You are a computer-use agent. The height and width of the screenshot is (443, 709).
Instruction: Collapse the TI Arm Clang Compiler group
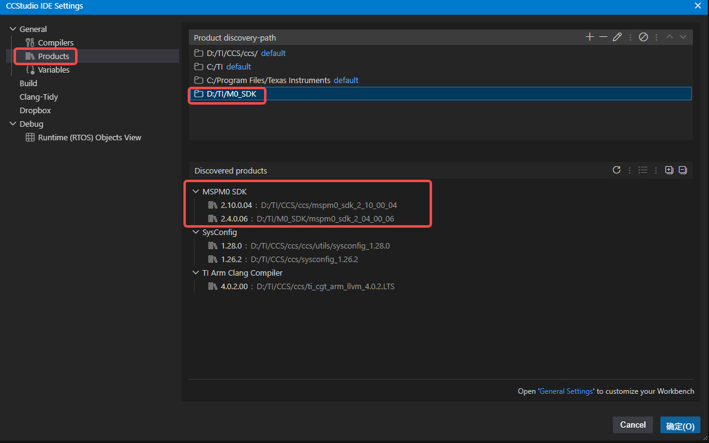196,273
